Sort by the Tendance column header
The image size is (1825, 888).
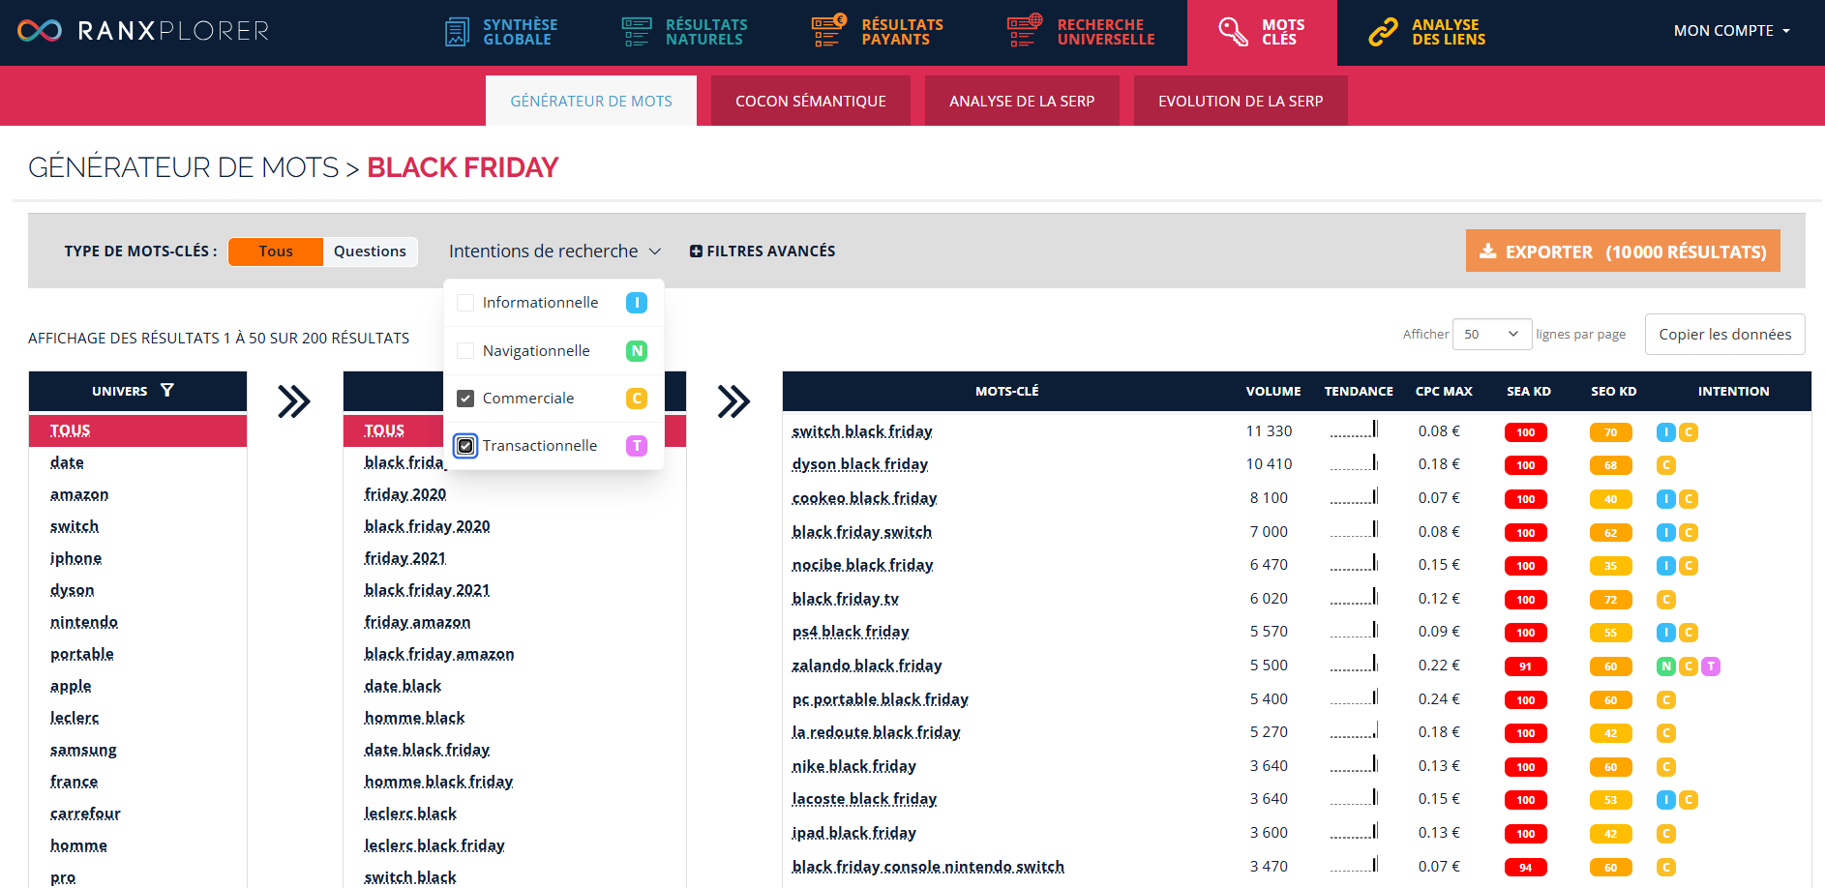coord(1359,391)
